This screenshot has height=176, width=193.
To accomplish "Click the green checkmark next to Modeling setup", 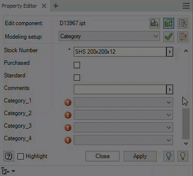I will point(169,37).
